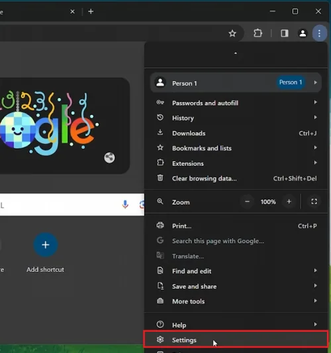Bookmark this tab with the star icon
This screenshot has height=353, width=331.
click(x=232, y=34)
